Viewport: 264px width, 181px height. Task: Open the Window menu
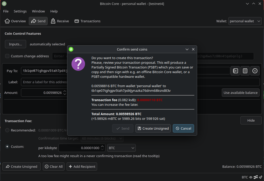(38, 11)
